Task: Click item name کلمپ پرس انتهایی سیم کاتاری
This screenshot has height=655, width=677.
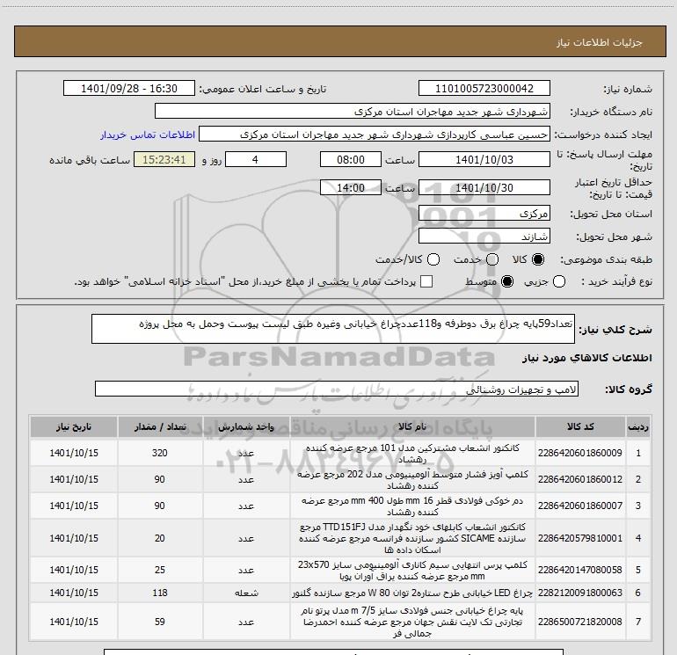Action: coord(412,571)
